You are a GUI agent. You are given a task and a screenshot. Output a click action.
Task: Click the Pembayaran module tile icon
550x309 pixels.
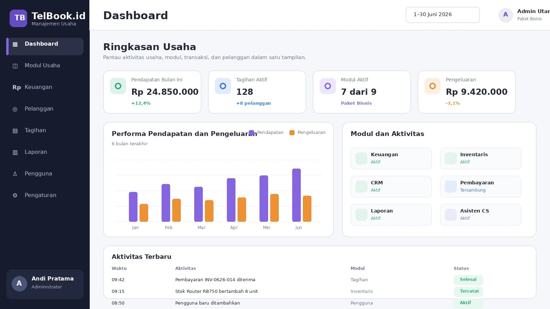[451, 186]
